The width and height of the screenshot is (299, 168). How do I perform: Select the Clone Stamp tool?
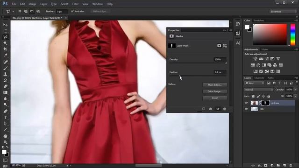pyautogui.click(x=5, y=74)
